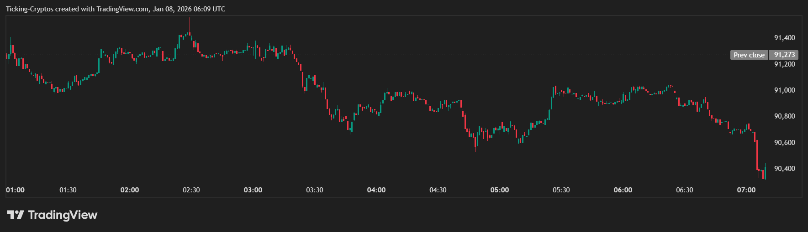
Task: Click the TradingView wordmark text
Action: [x=63, y=215]
